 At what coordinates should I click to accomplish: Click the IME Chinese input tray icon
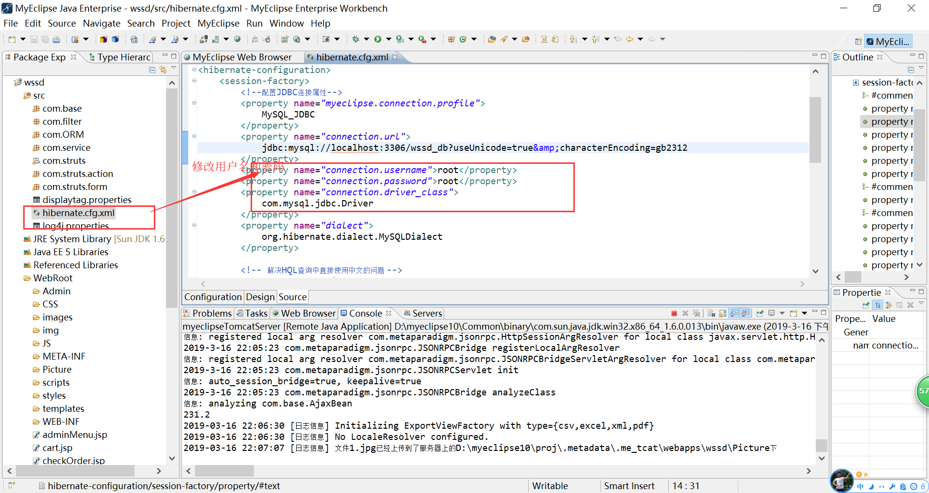[860, 487]
